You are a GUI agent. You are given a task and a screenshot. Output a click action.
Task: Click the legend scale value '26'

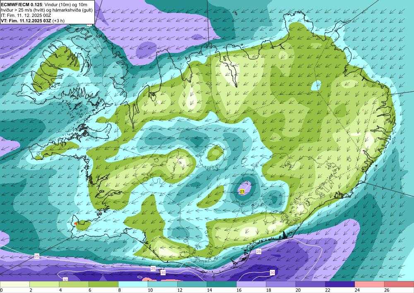(387, 290)
